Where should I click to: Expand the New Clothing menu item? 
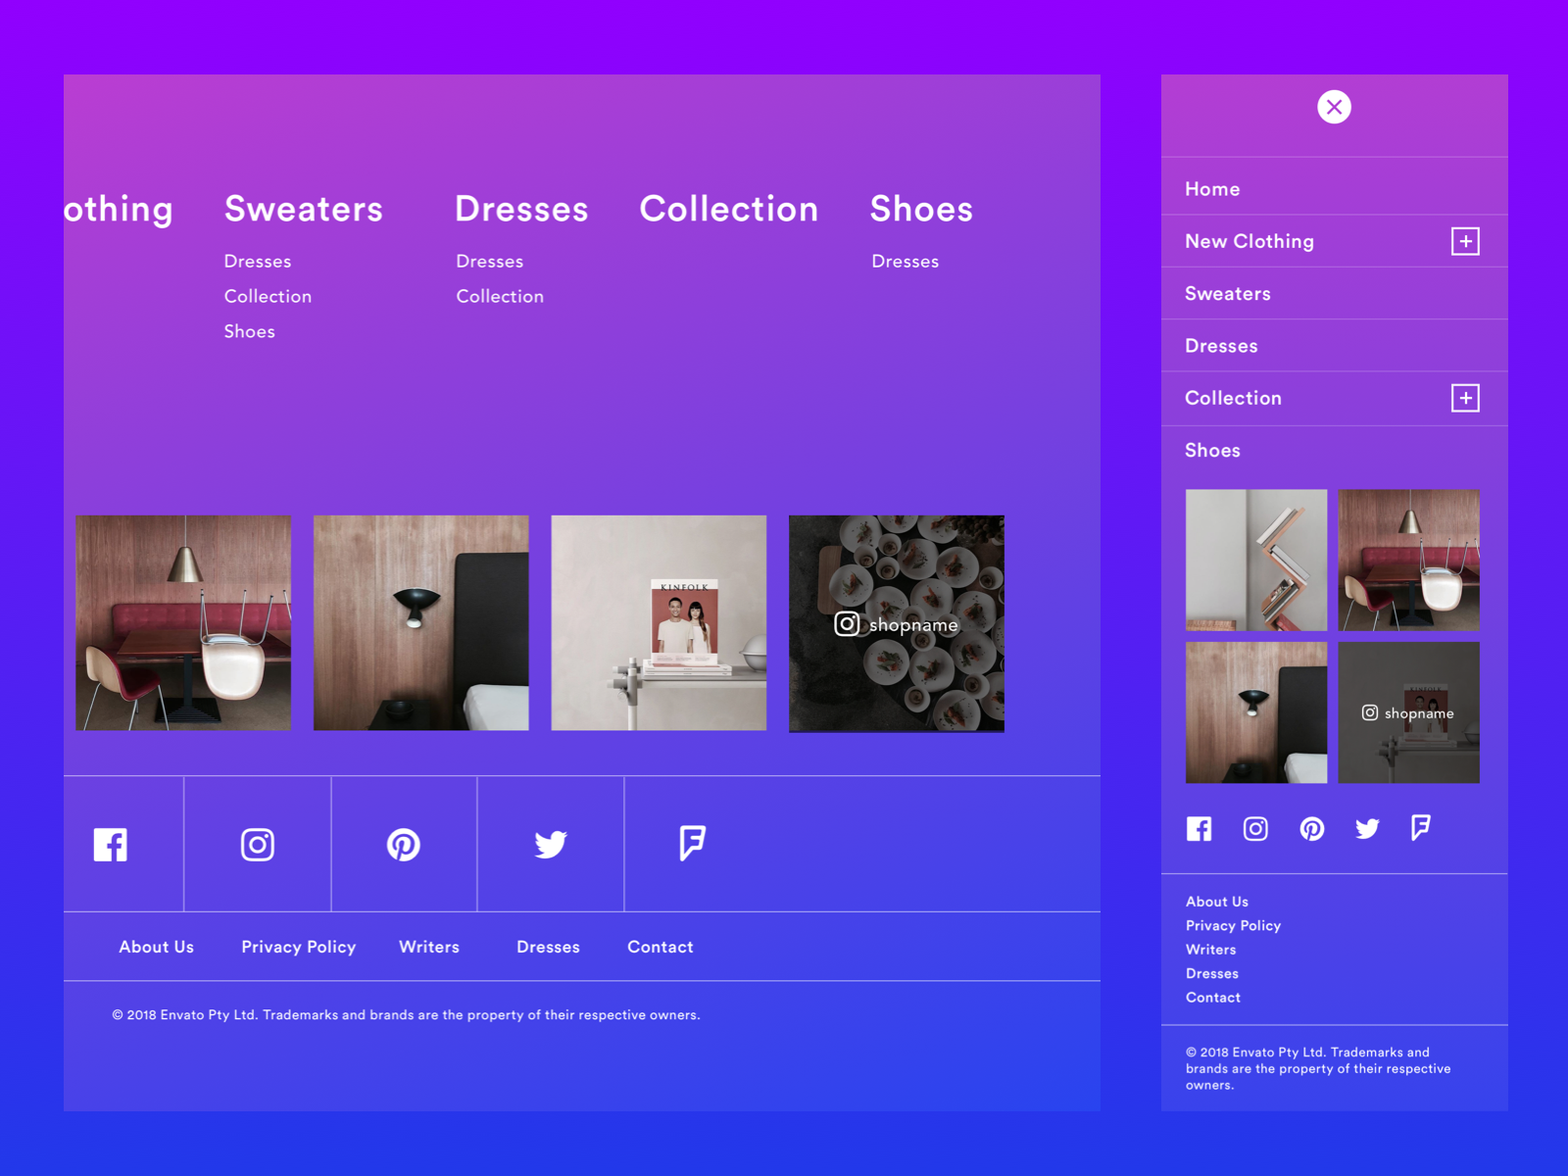click(1464, 241)
